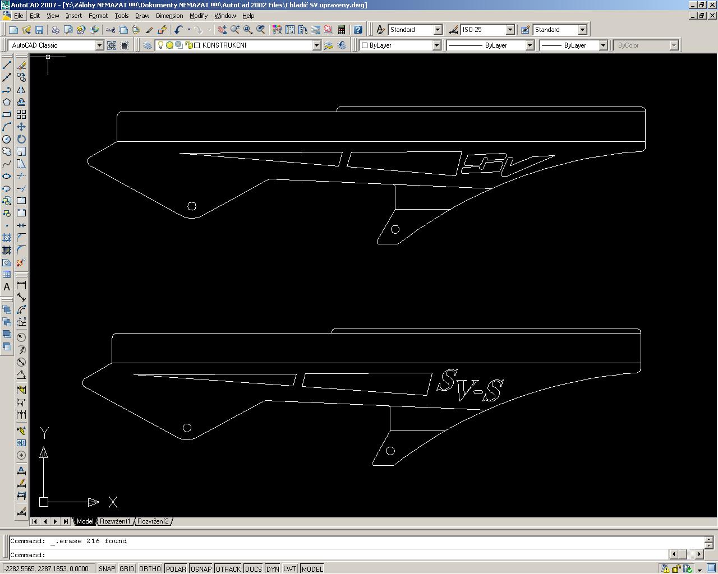Click the Match Properties brush icon
718x574 pixels.
149,30
